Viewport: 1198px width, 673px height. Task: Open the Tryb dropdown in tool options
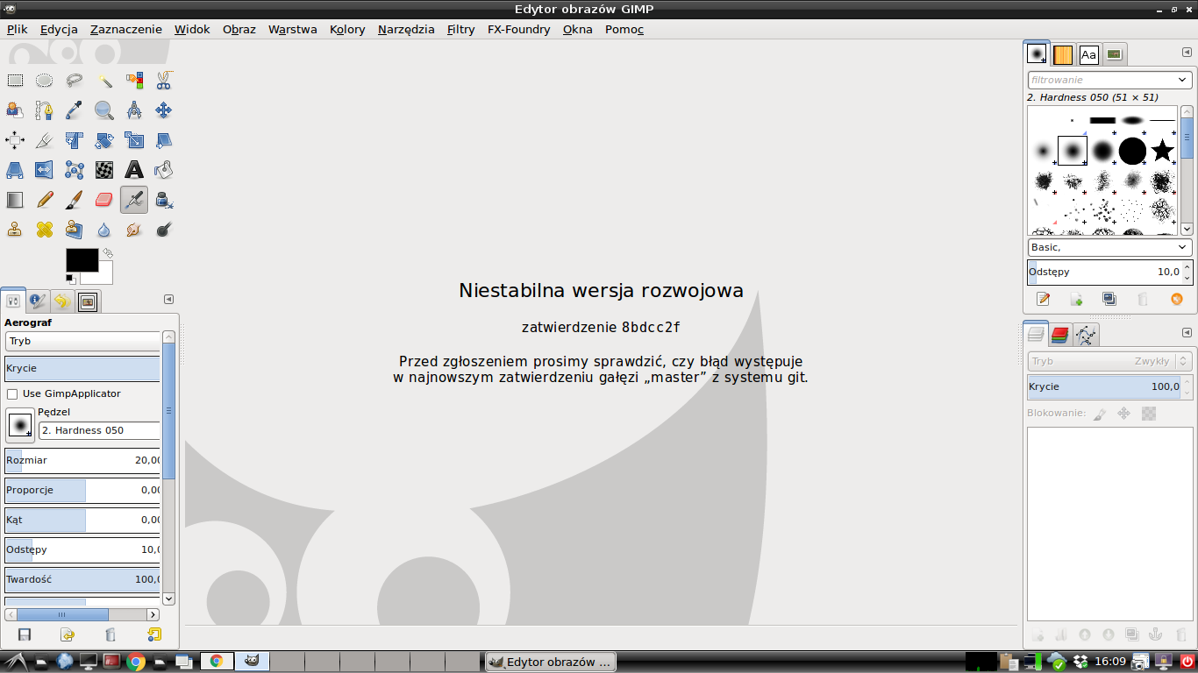coord(83,341)
